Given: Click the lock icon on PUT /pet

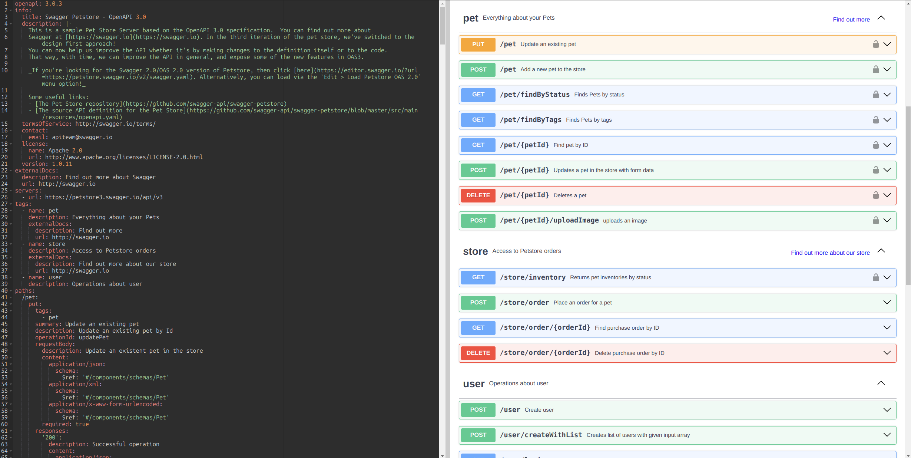Looking at the screenshot, I should click(876, 44).
